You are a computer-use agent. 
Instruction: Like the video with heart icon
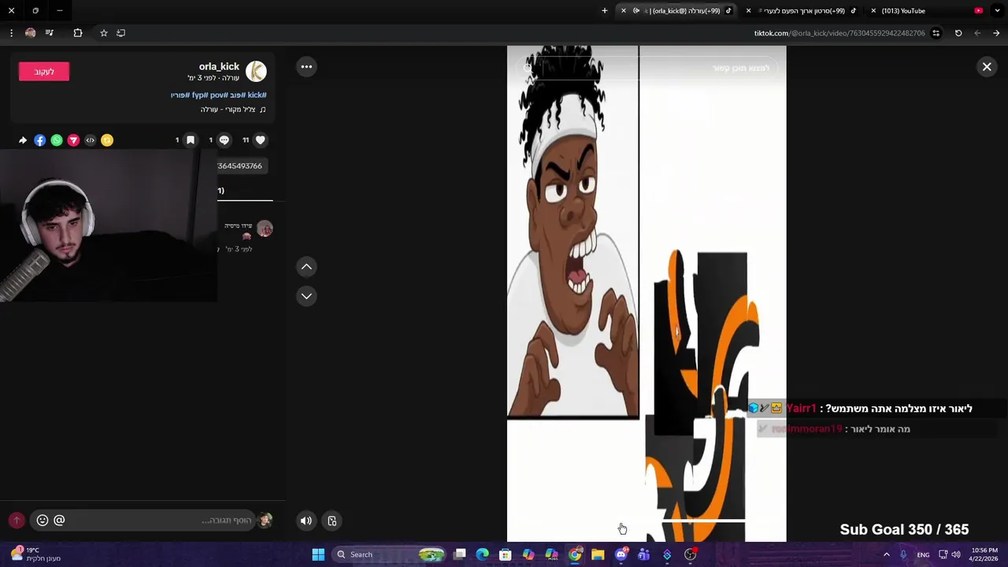261,140
